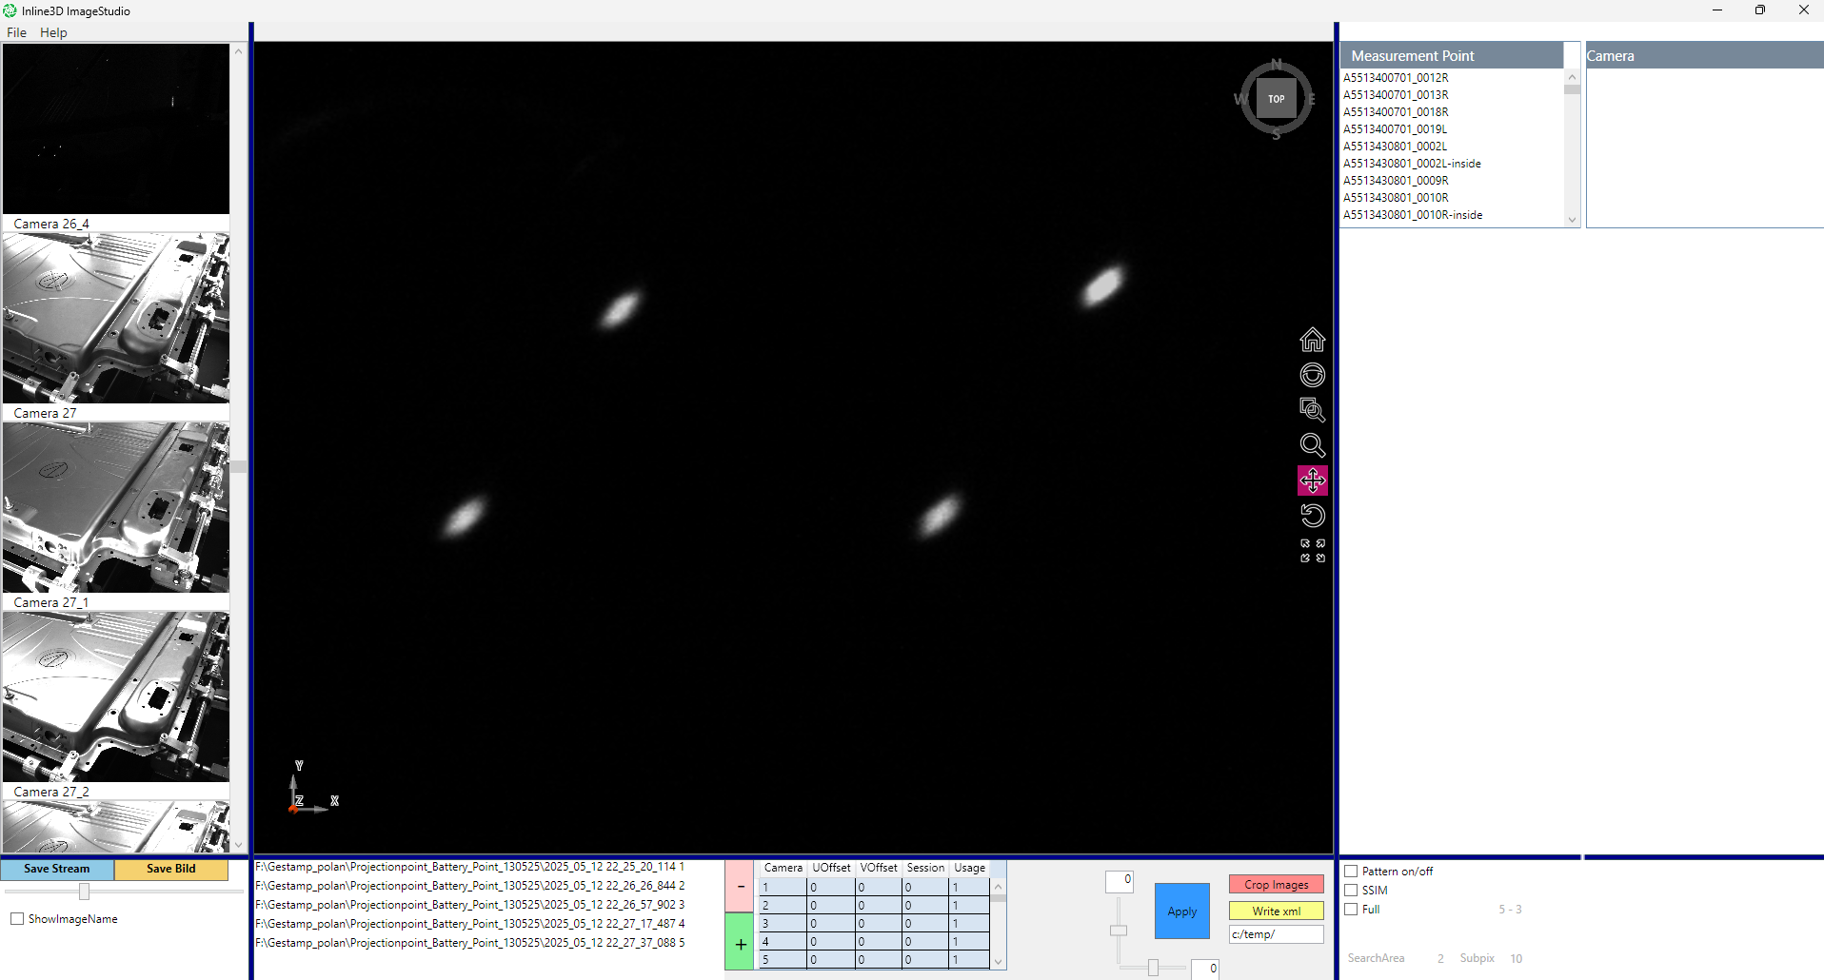Screen dimensions: 1824x980
Task: Click the down arrow of the camera table scrollbar
Action: [998, 962]
